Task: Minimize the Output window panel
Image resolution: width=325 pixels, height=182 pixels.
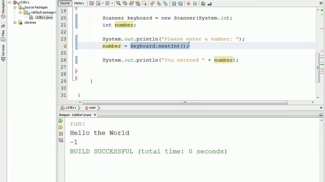Action: (x=321, y=115)
